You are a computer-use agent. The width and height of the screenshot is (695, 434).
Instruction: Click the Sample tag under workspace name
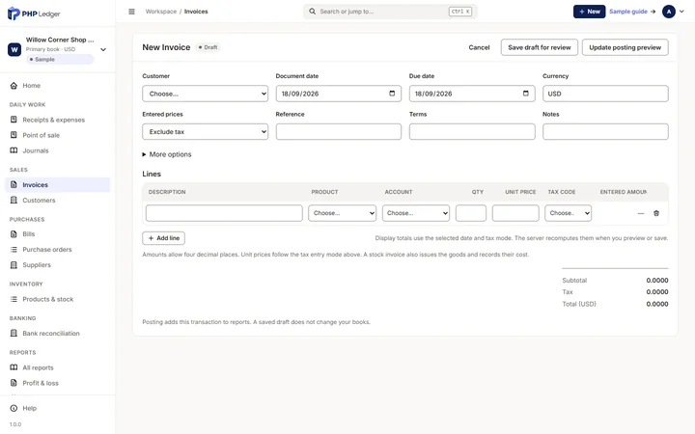click(60, 60)
